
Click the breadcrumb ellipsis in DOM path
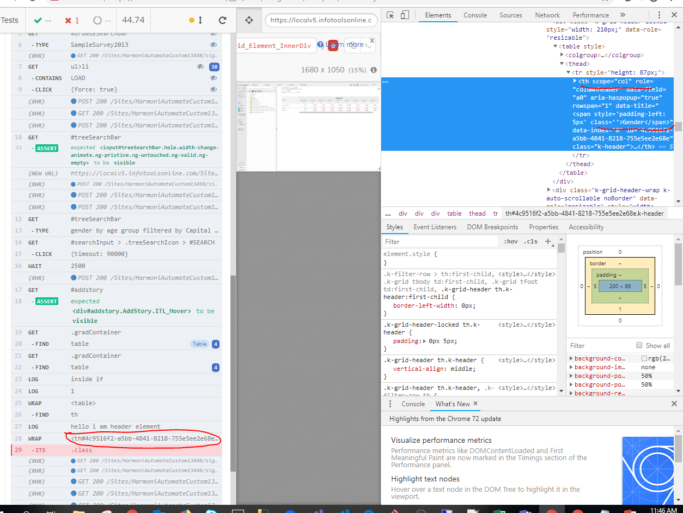click(388, 213)
